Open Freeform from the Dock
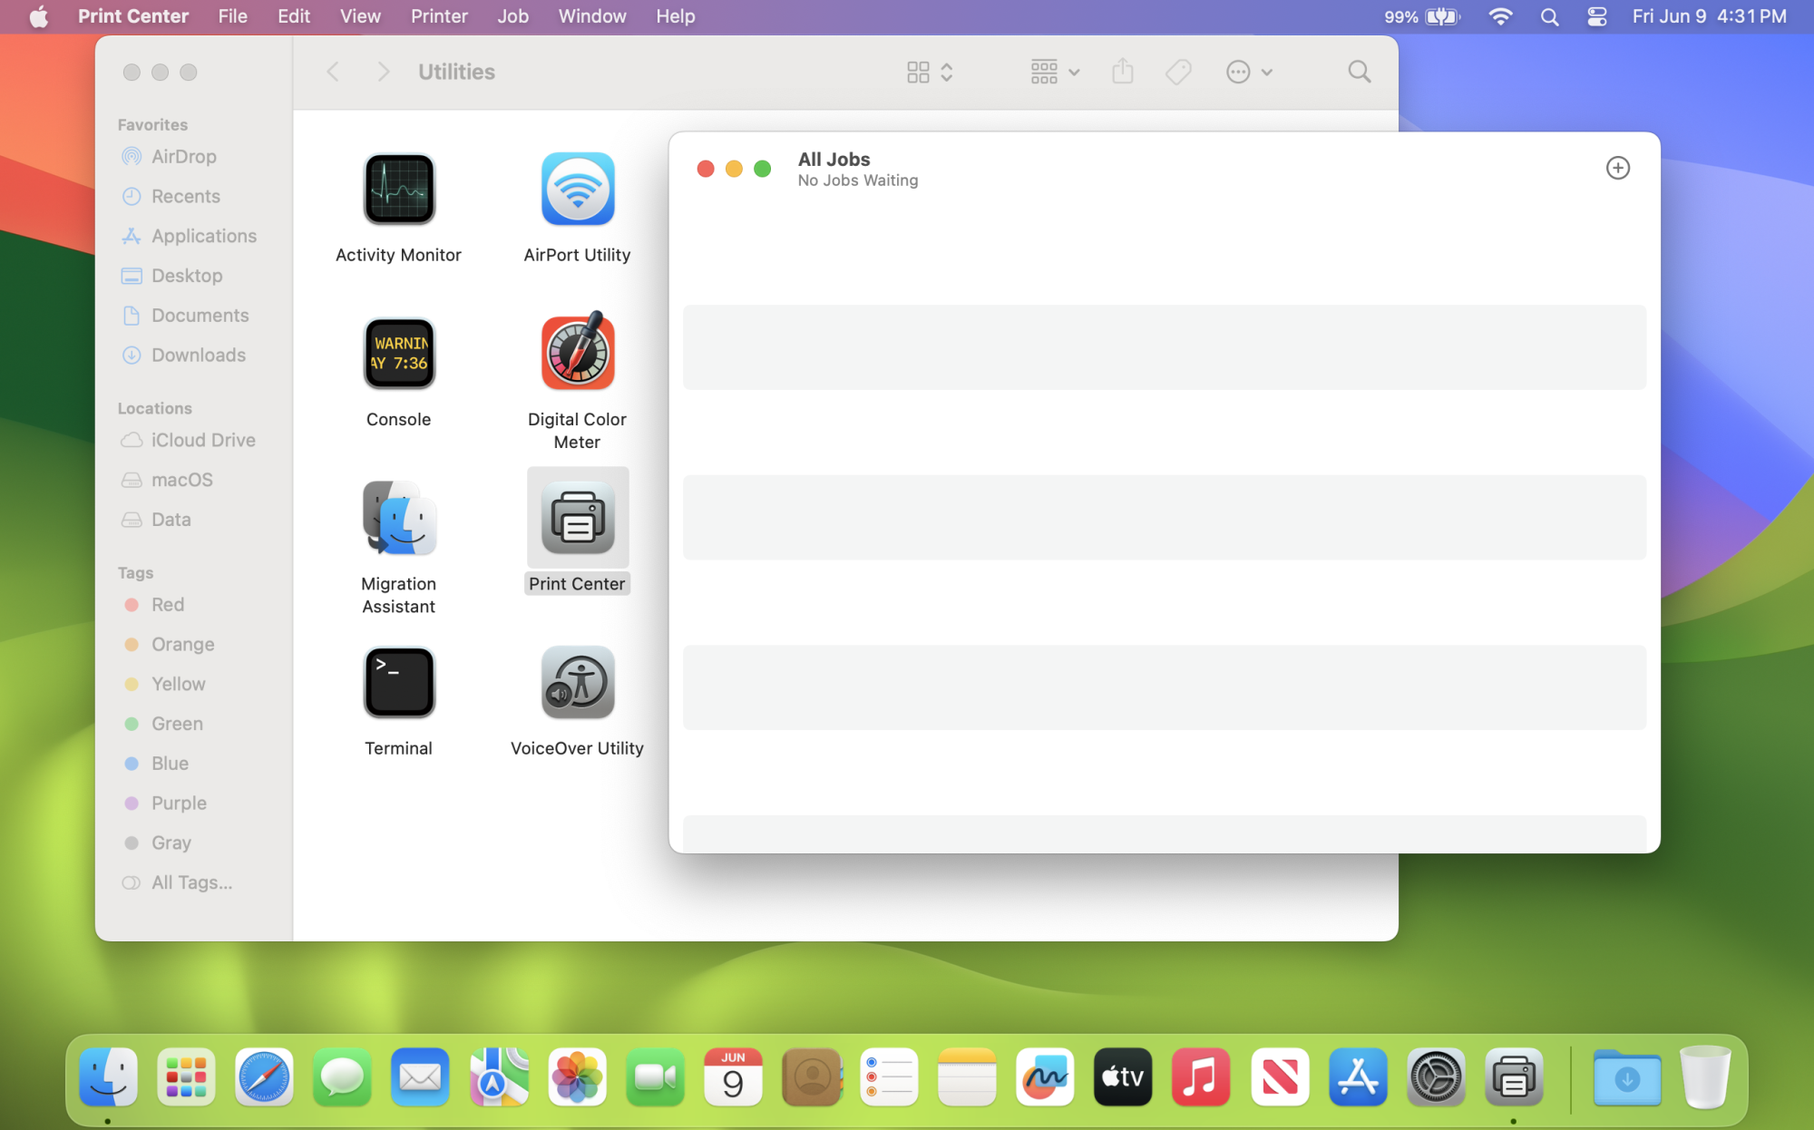Screen dimensions: 1814x1130 [x=1045, y=1077]
